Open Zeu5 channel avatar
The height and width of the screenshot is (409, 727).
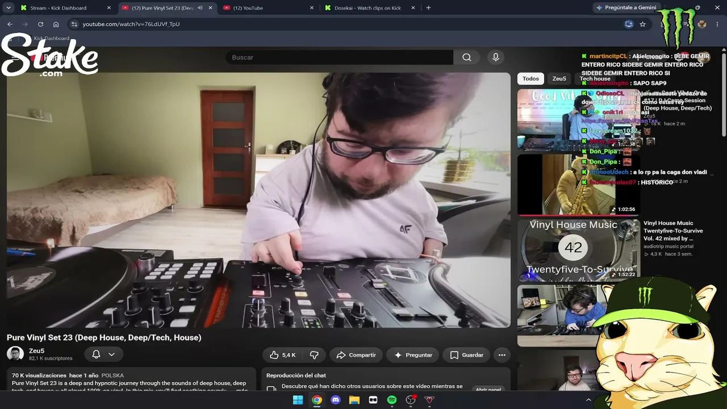point(15,354)
